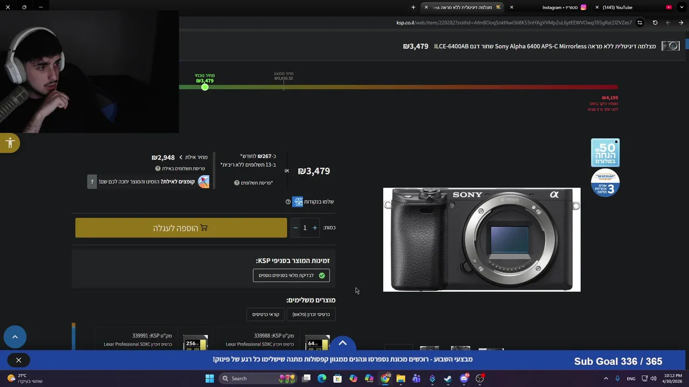Screen dimensions: 689x387
Task: Open Copilot from the taskbar
Action: [x=353, y=378]
